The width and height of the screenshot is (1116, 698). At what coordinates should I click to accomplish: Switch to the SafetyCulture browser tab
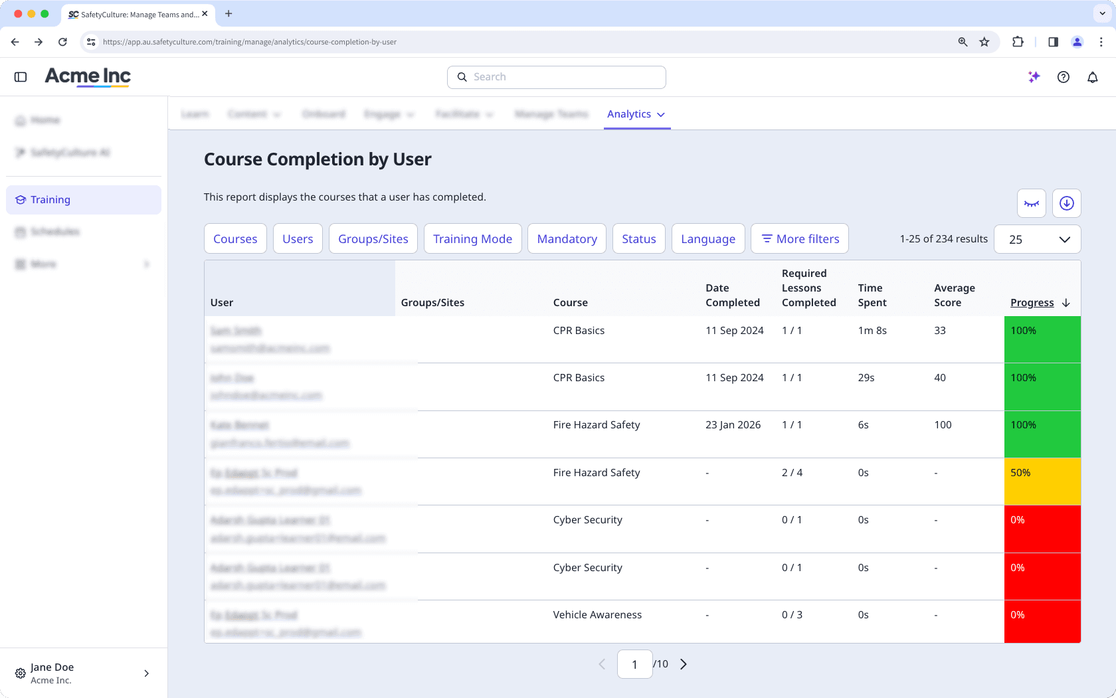coord(138,14)
